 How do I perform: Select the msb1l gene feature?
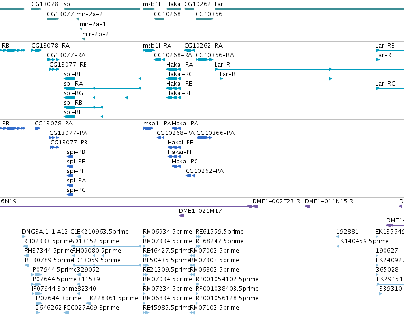149,9
